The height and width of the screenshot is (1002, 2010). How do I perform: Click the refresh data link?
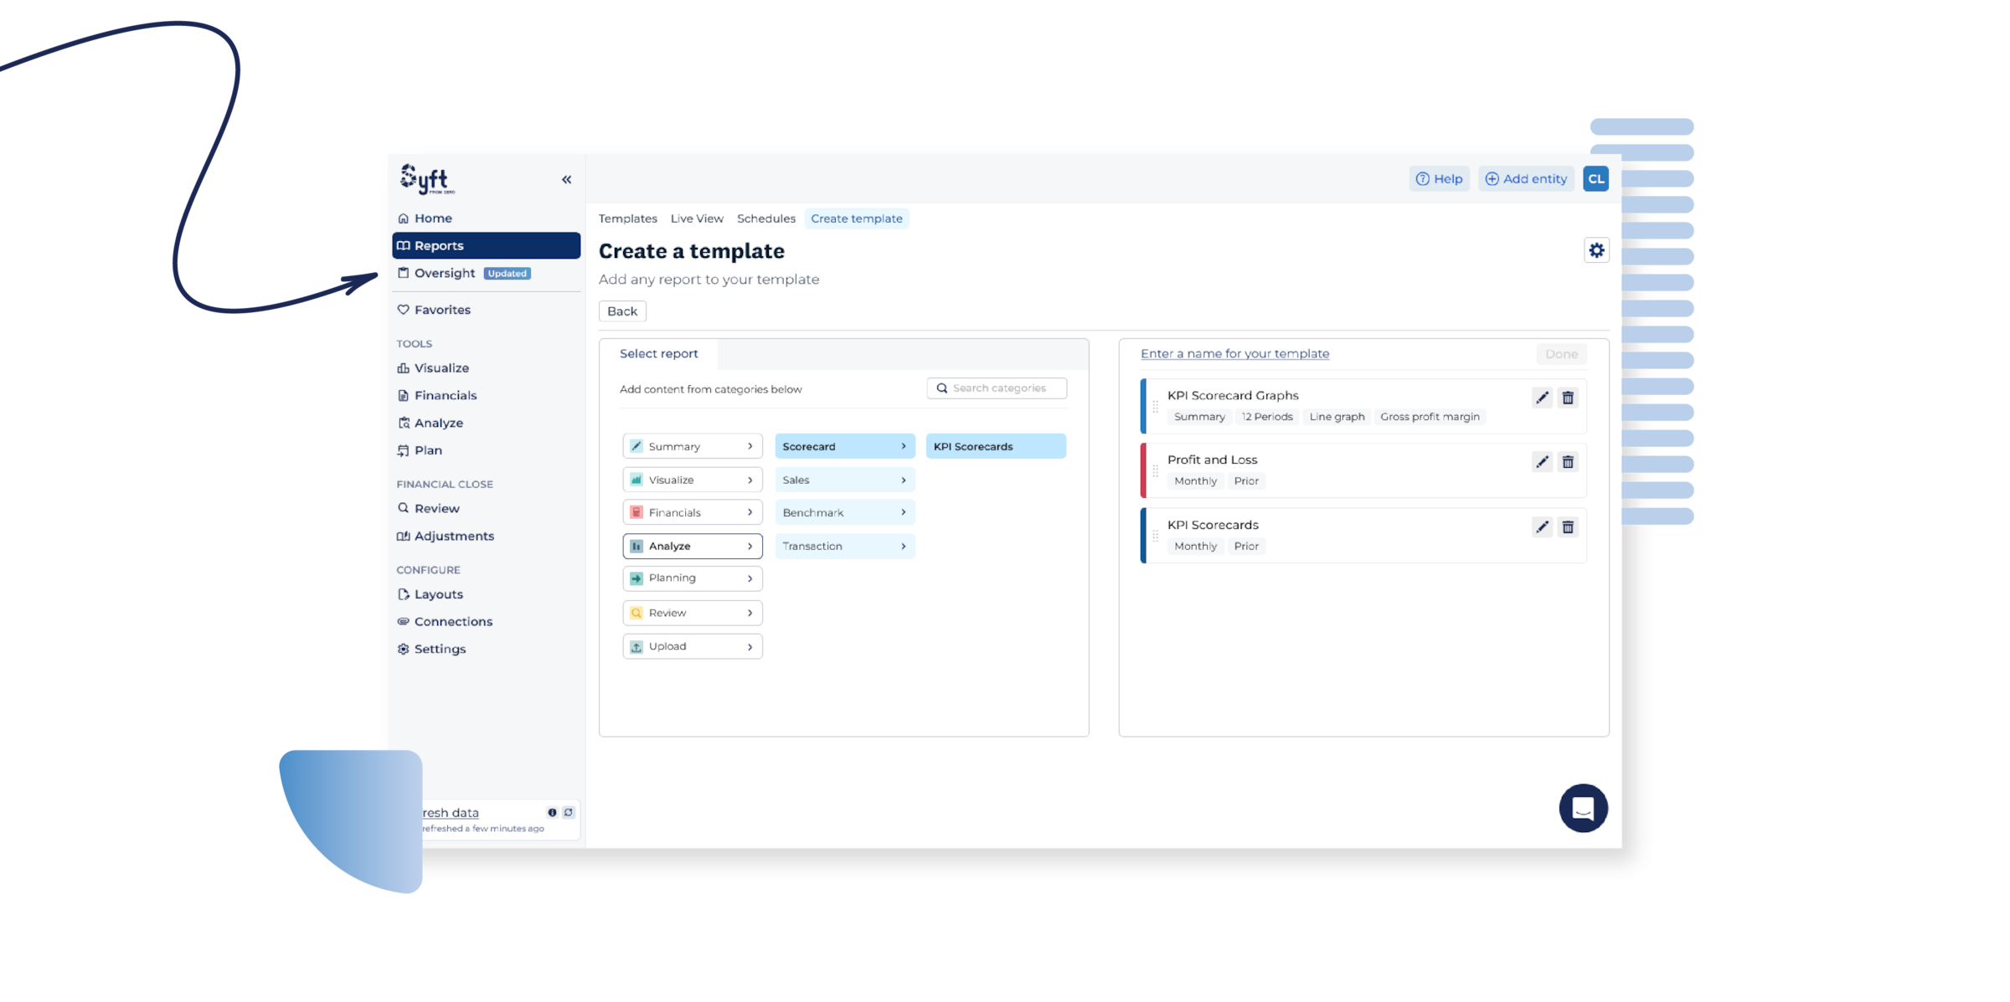(451, 812)
